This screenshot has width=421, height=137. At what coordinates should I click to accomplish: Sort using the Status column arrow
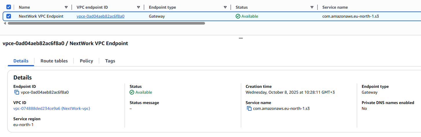point(312,7)
